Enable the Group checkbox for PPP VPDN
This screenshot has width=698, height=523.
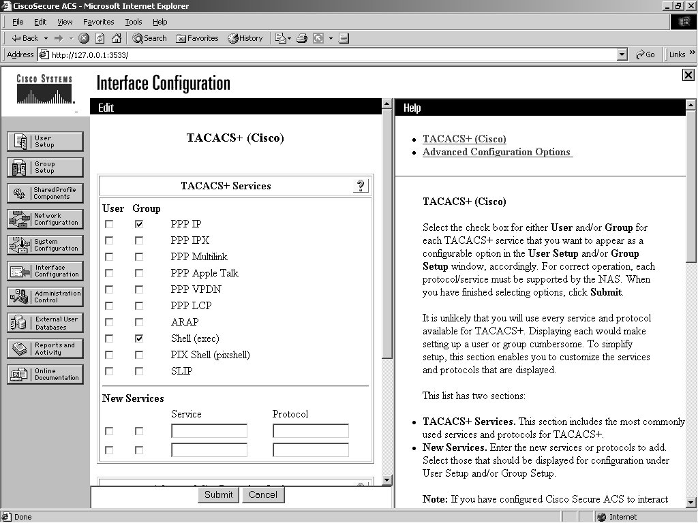click(x=139, y=289)
